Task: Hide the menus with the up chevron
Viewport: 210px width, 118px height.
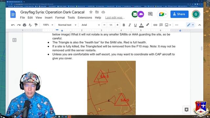Action: point(199,25)
